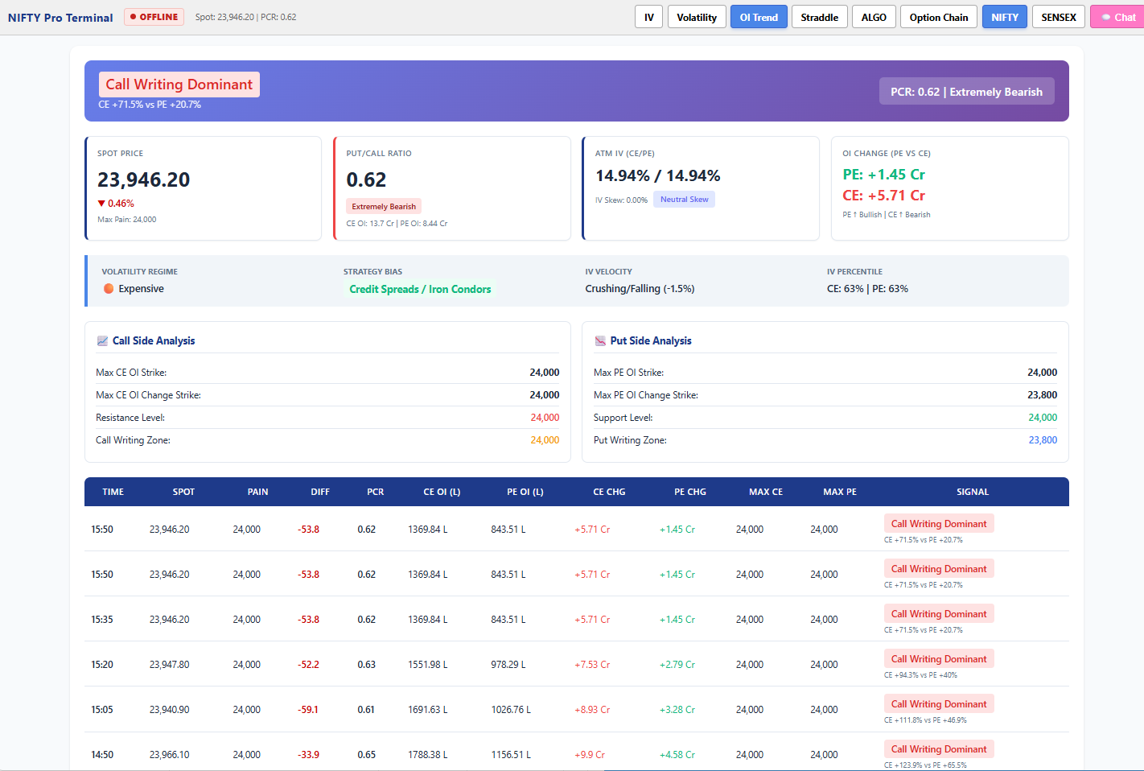Viewport: 1144px width, 771px height.
Task: Open the Straddle view
Action: [x=819, y=17]
